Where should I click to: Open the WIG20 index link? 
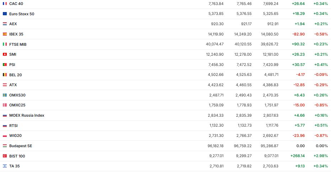pyautogui.click(x=15, y=135)
